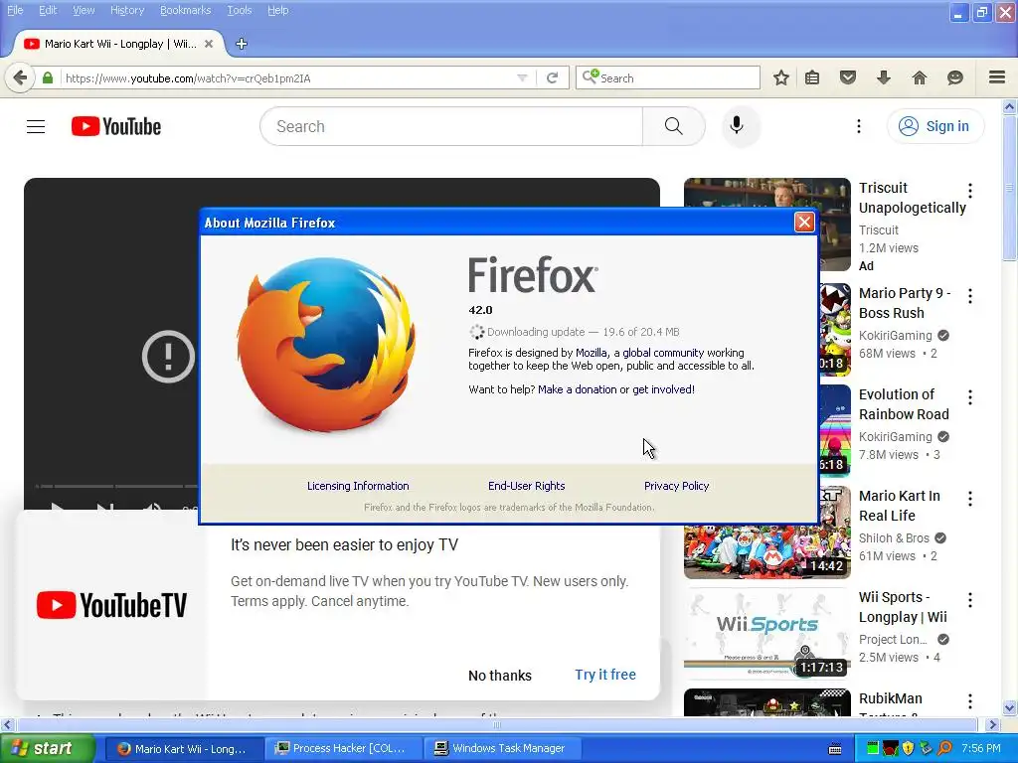Click the taskbar clock 7:56 PM
Viewport: 1018px width, 763px height.
(981, 749)
